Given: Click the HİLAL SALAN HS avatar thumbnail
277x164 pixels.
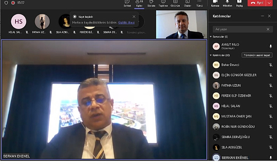Looking at the screenshot, I should (19, 22).
